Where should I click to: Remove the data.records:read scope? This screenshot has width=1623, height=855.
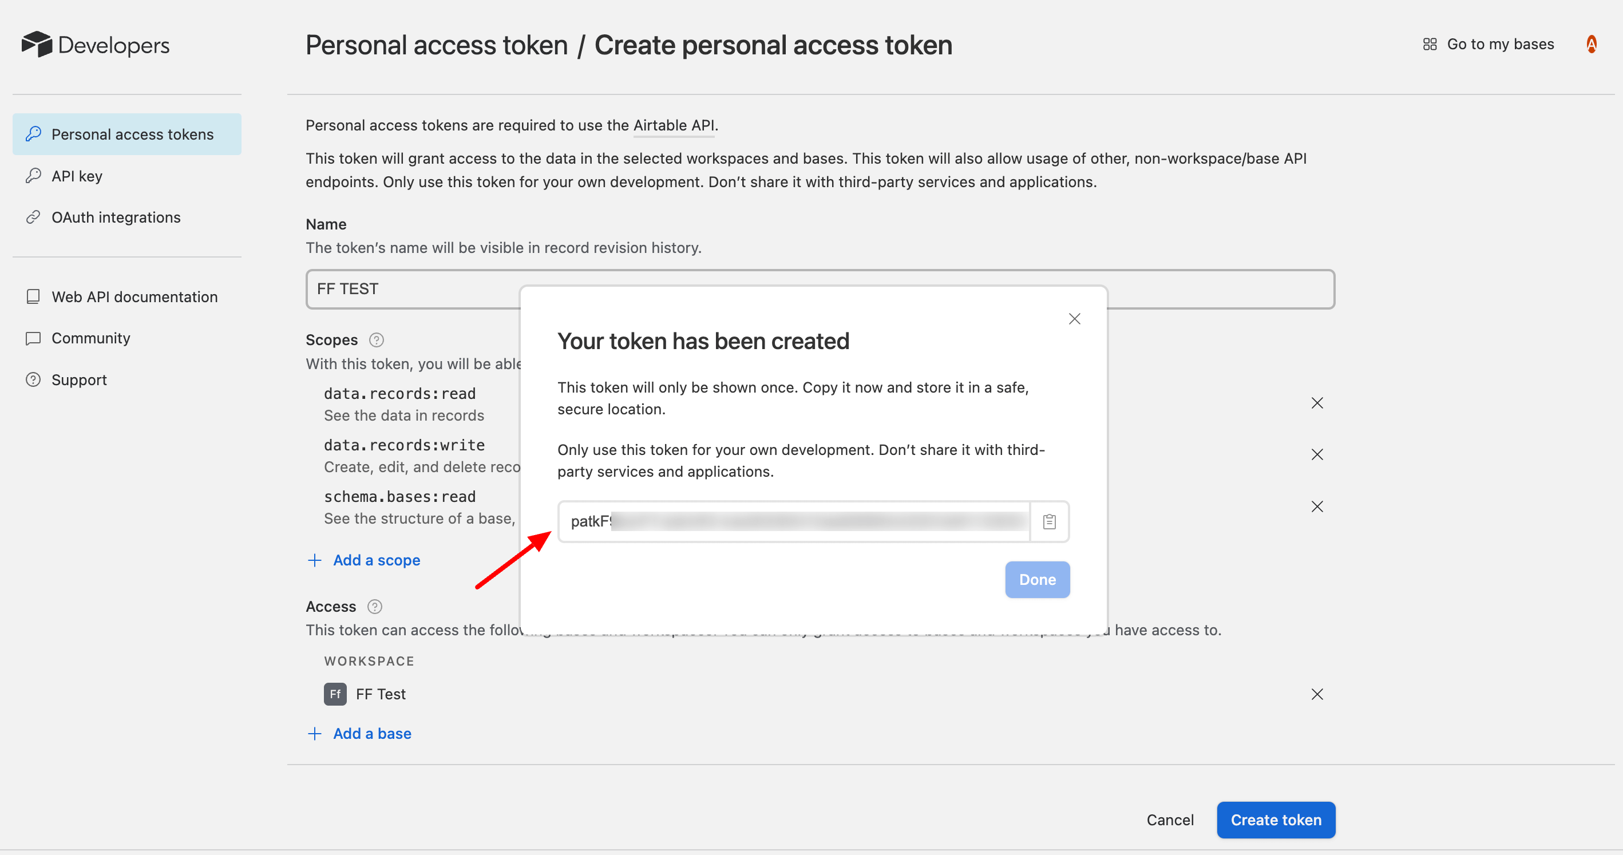(1317, 403)
